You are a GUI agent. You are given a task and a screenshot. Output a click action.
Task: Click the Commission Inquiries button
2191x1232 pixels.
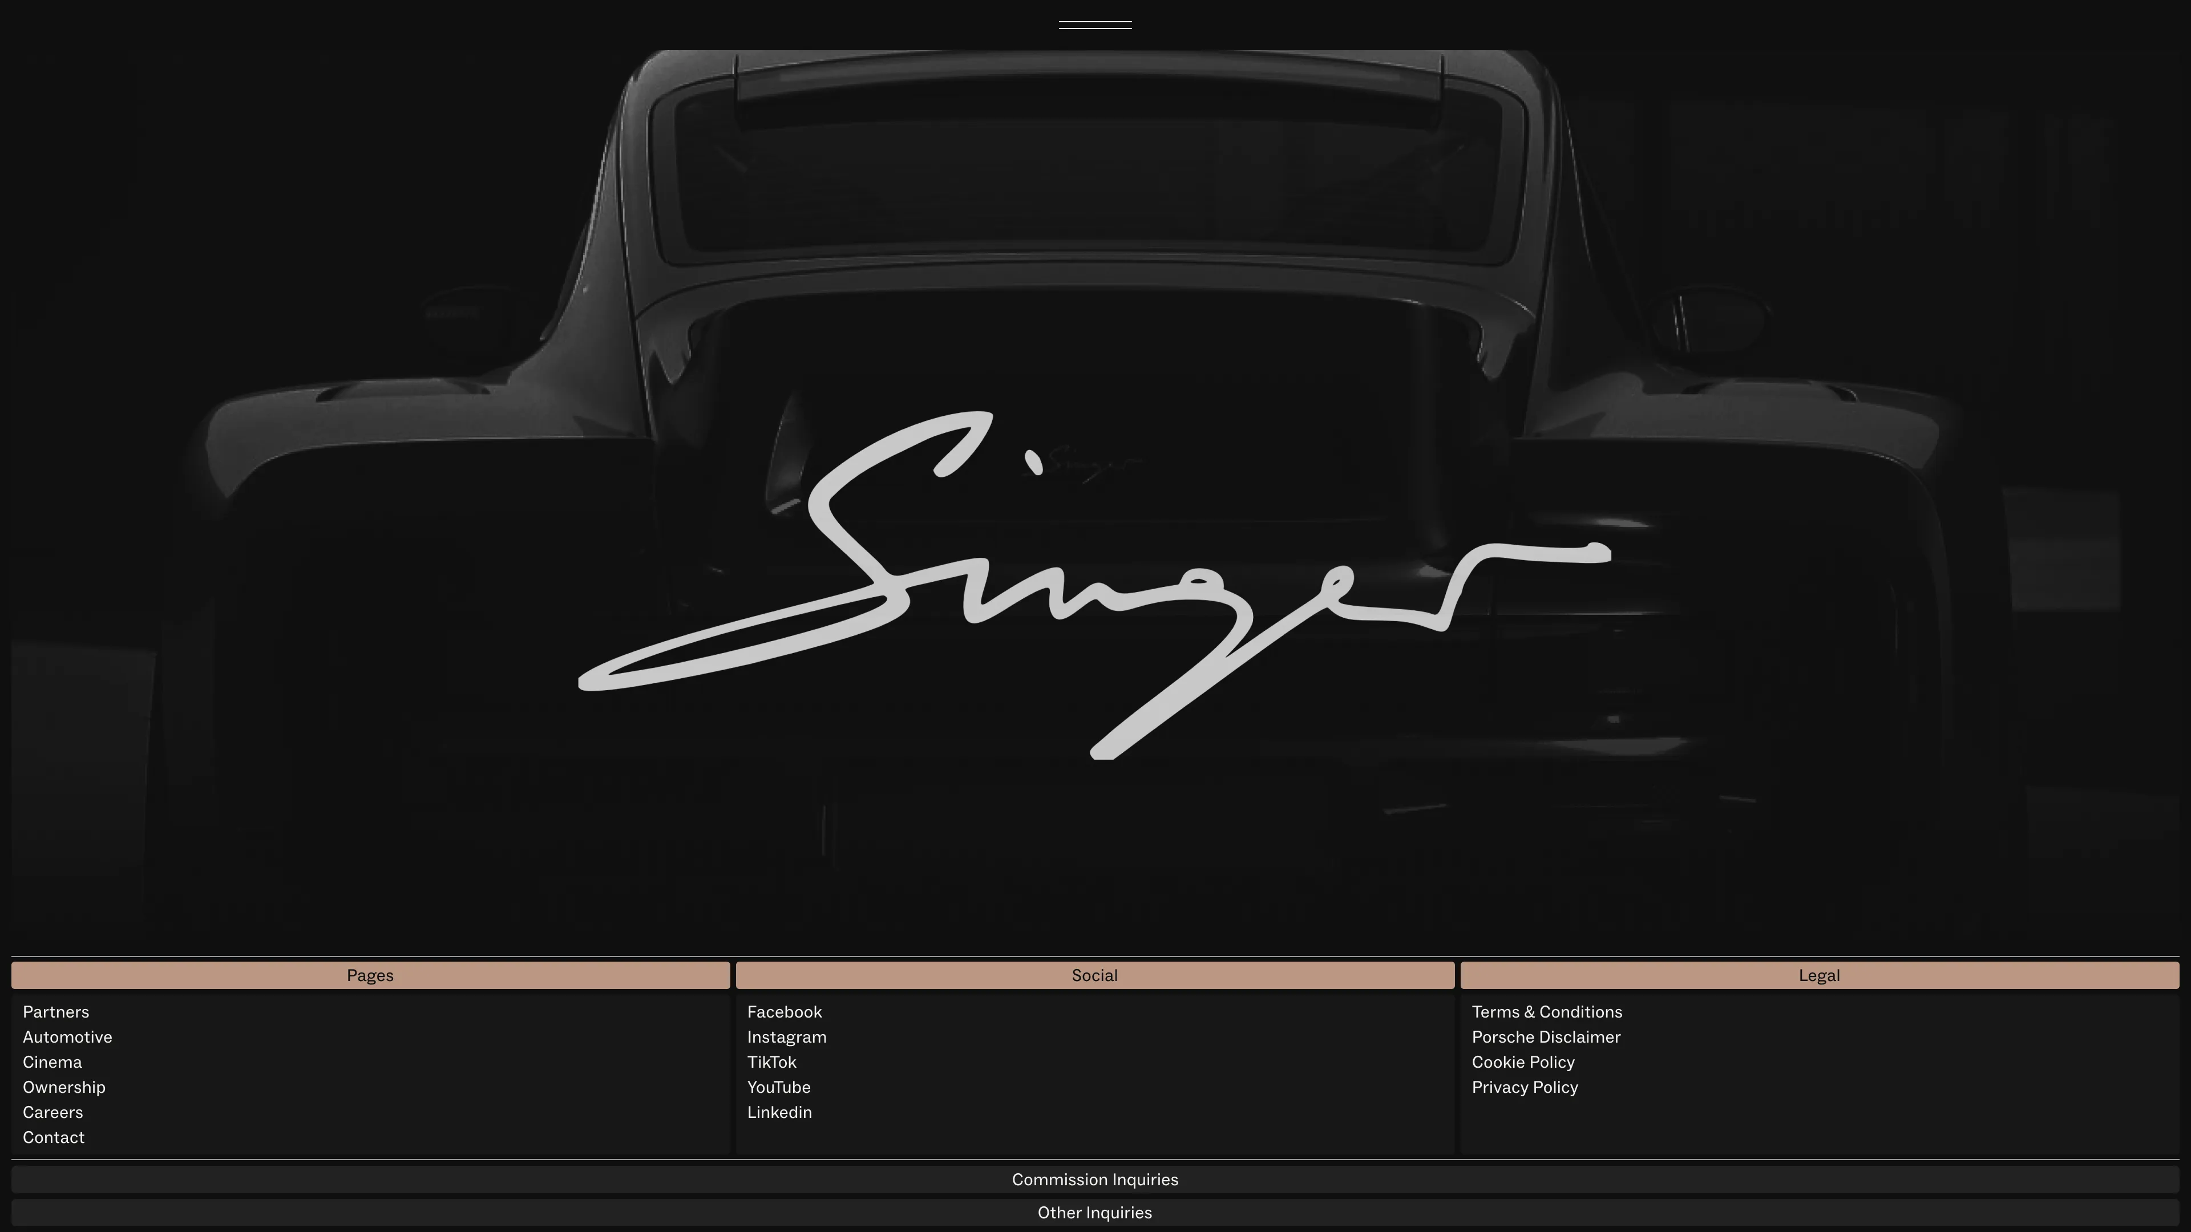(x=1095, y=1180)
